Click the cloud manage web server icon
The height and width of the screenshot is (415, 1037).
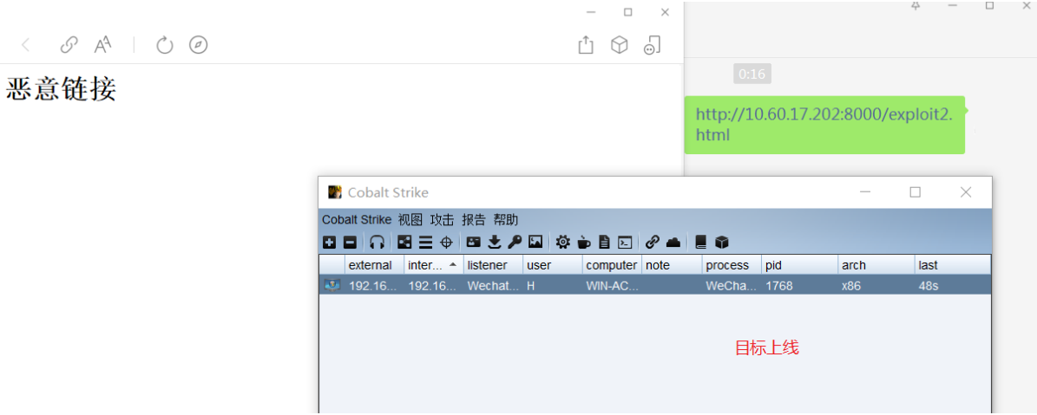tap(673, 242)
